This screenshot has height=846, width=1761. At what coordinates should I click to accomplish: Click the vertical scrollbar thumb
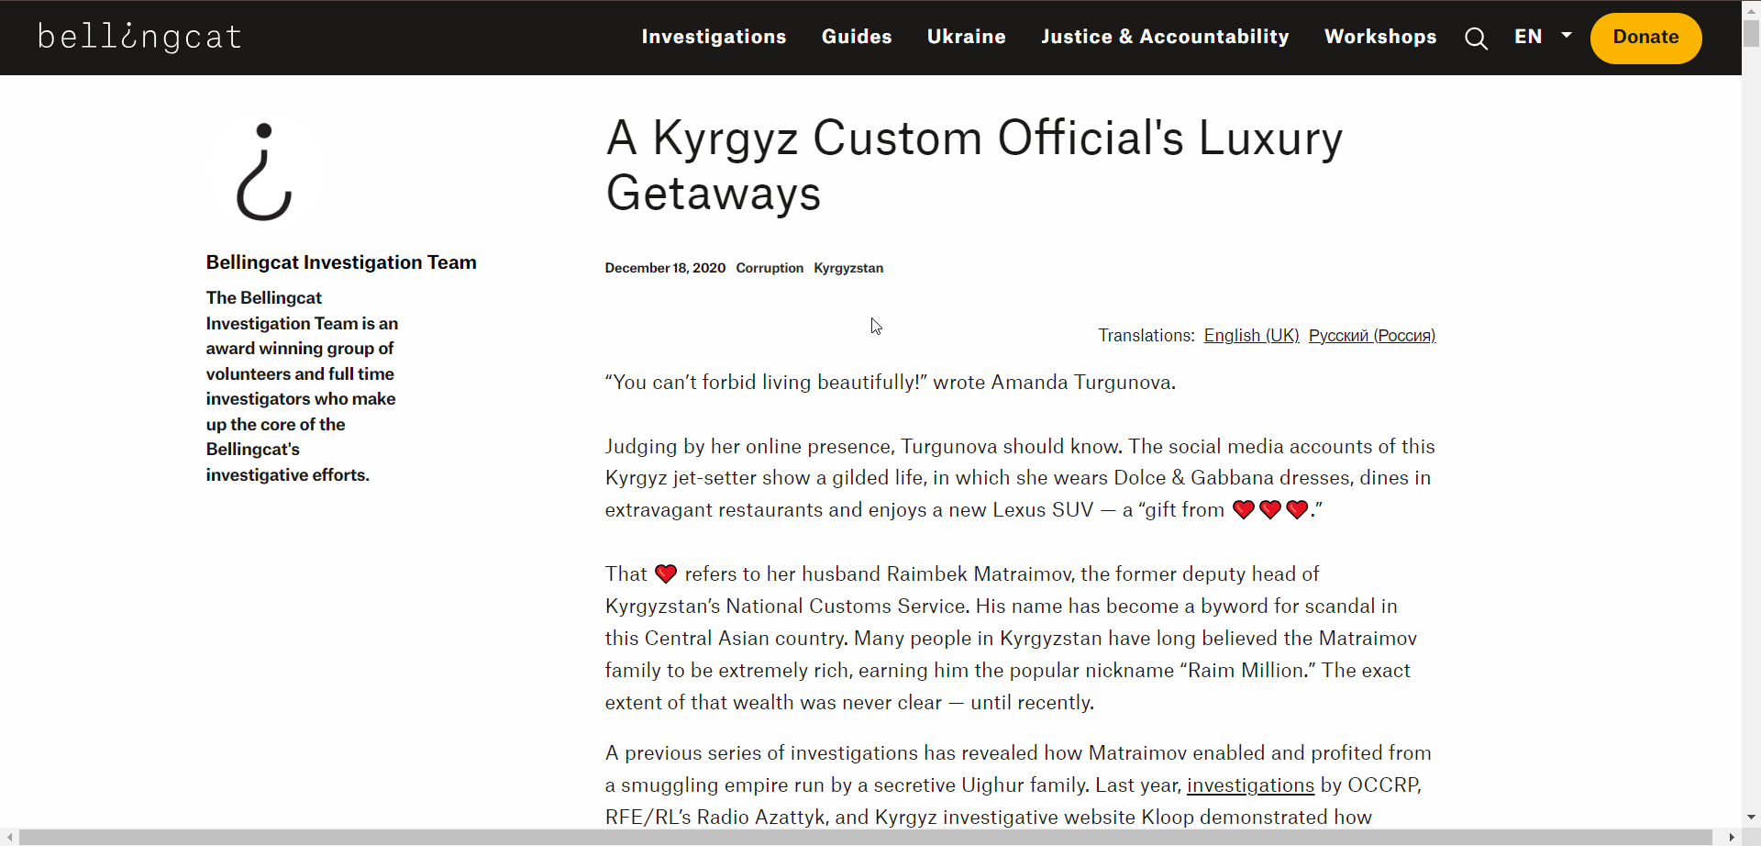click(1751, 33)
